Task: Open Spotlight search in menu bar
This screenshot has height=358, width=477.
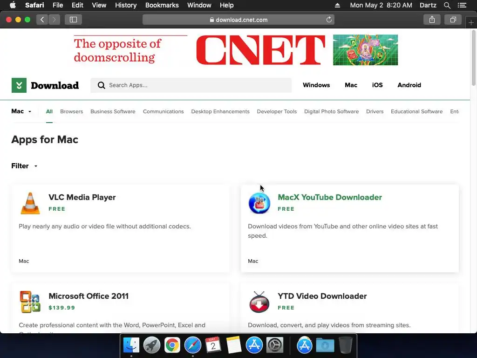Action: 447,5
